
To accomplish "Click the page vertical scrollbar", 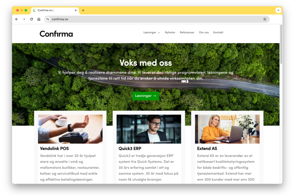I will [x=281, y=45].
